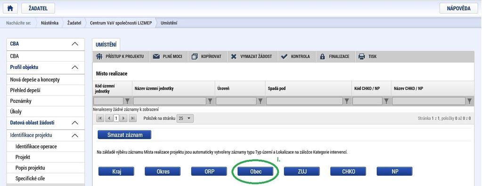482x186 pixels.
Task: Collapse the CBA section header
Action: 75,44
